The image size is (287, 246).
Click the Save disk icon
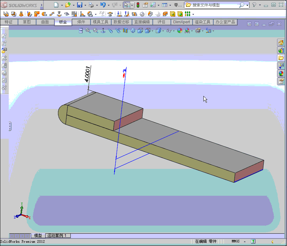pos(80,5)
